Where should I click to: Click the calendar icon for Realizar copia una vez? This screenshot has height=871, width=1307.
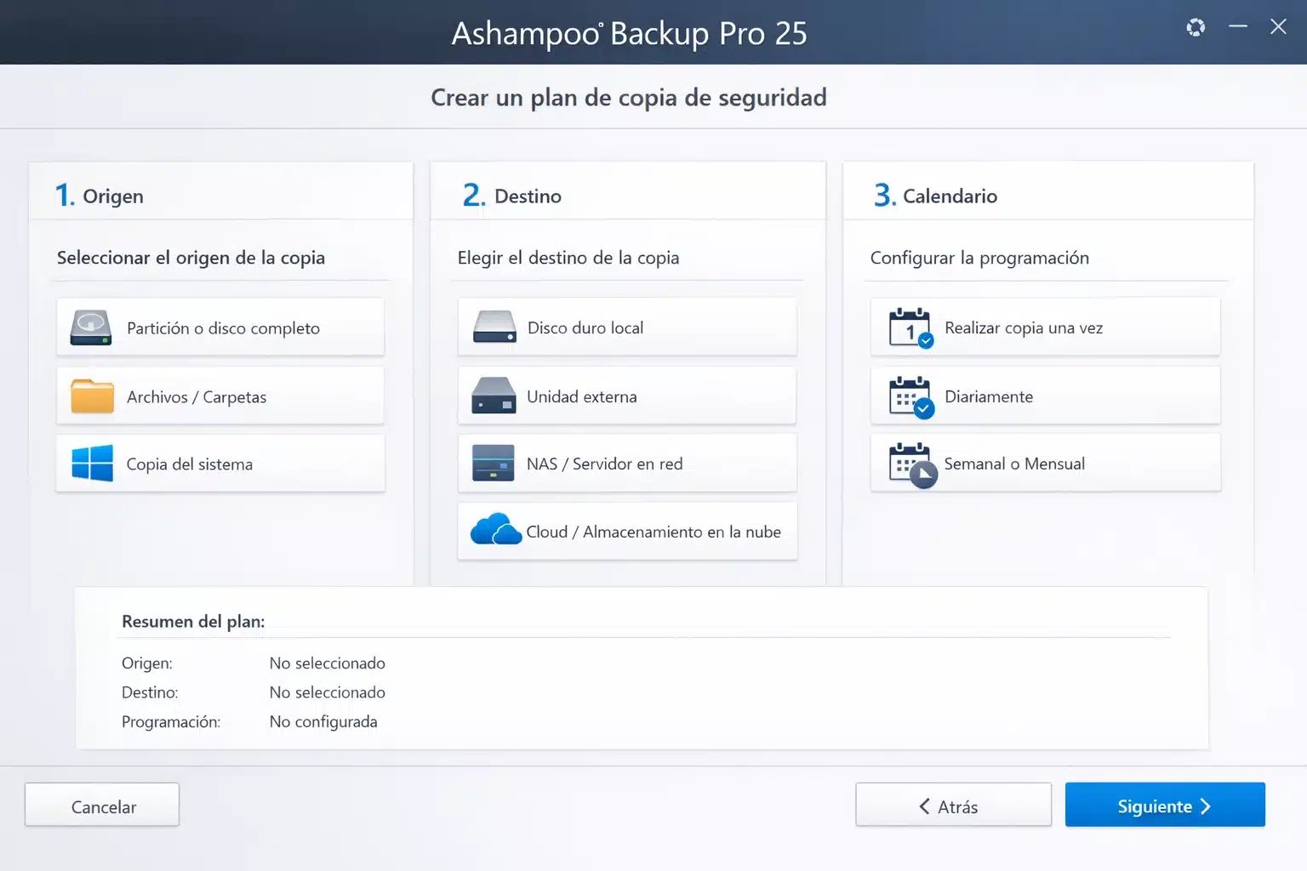909,327
